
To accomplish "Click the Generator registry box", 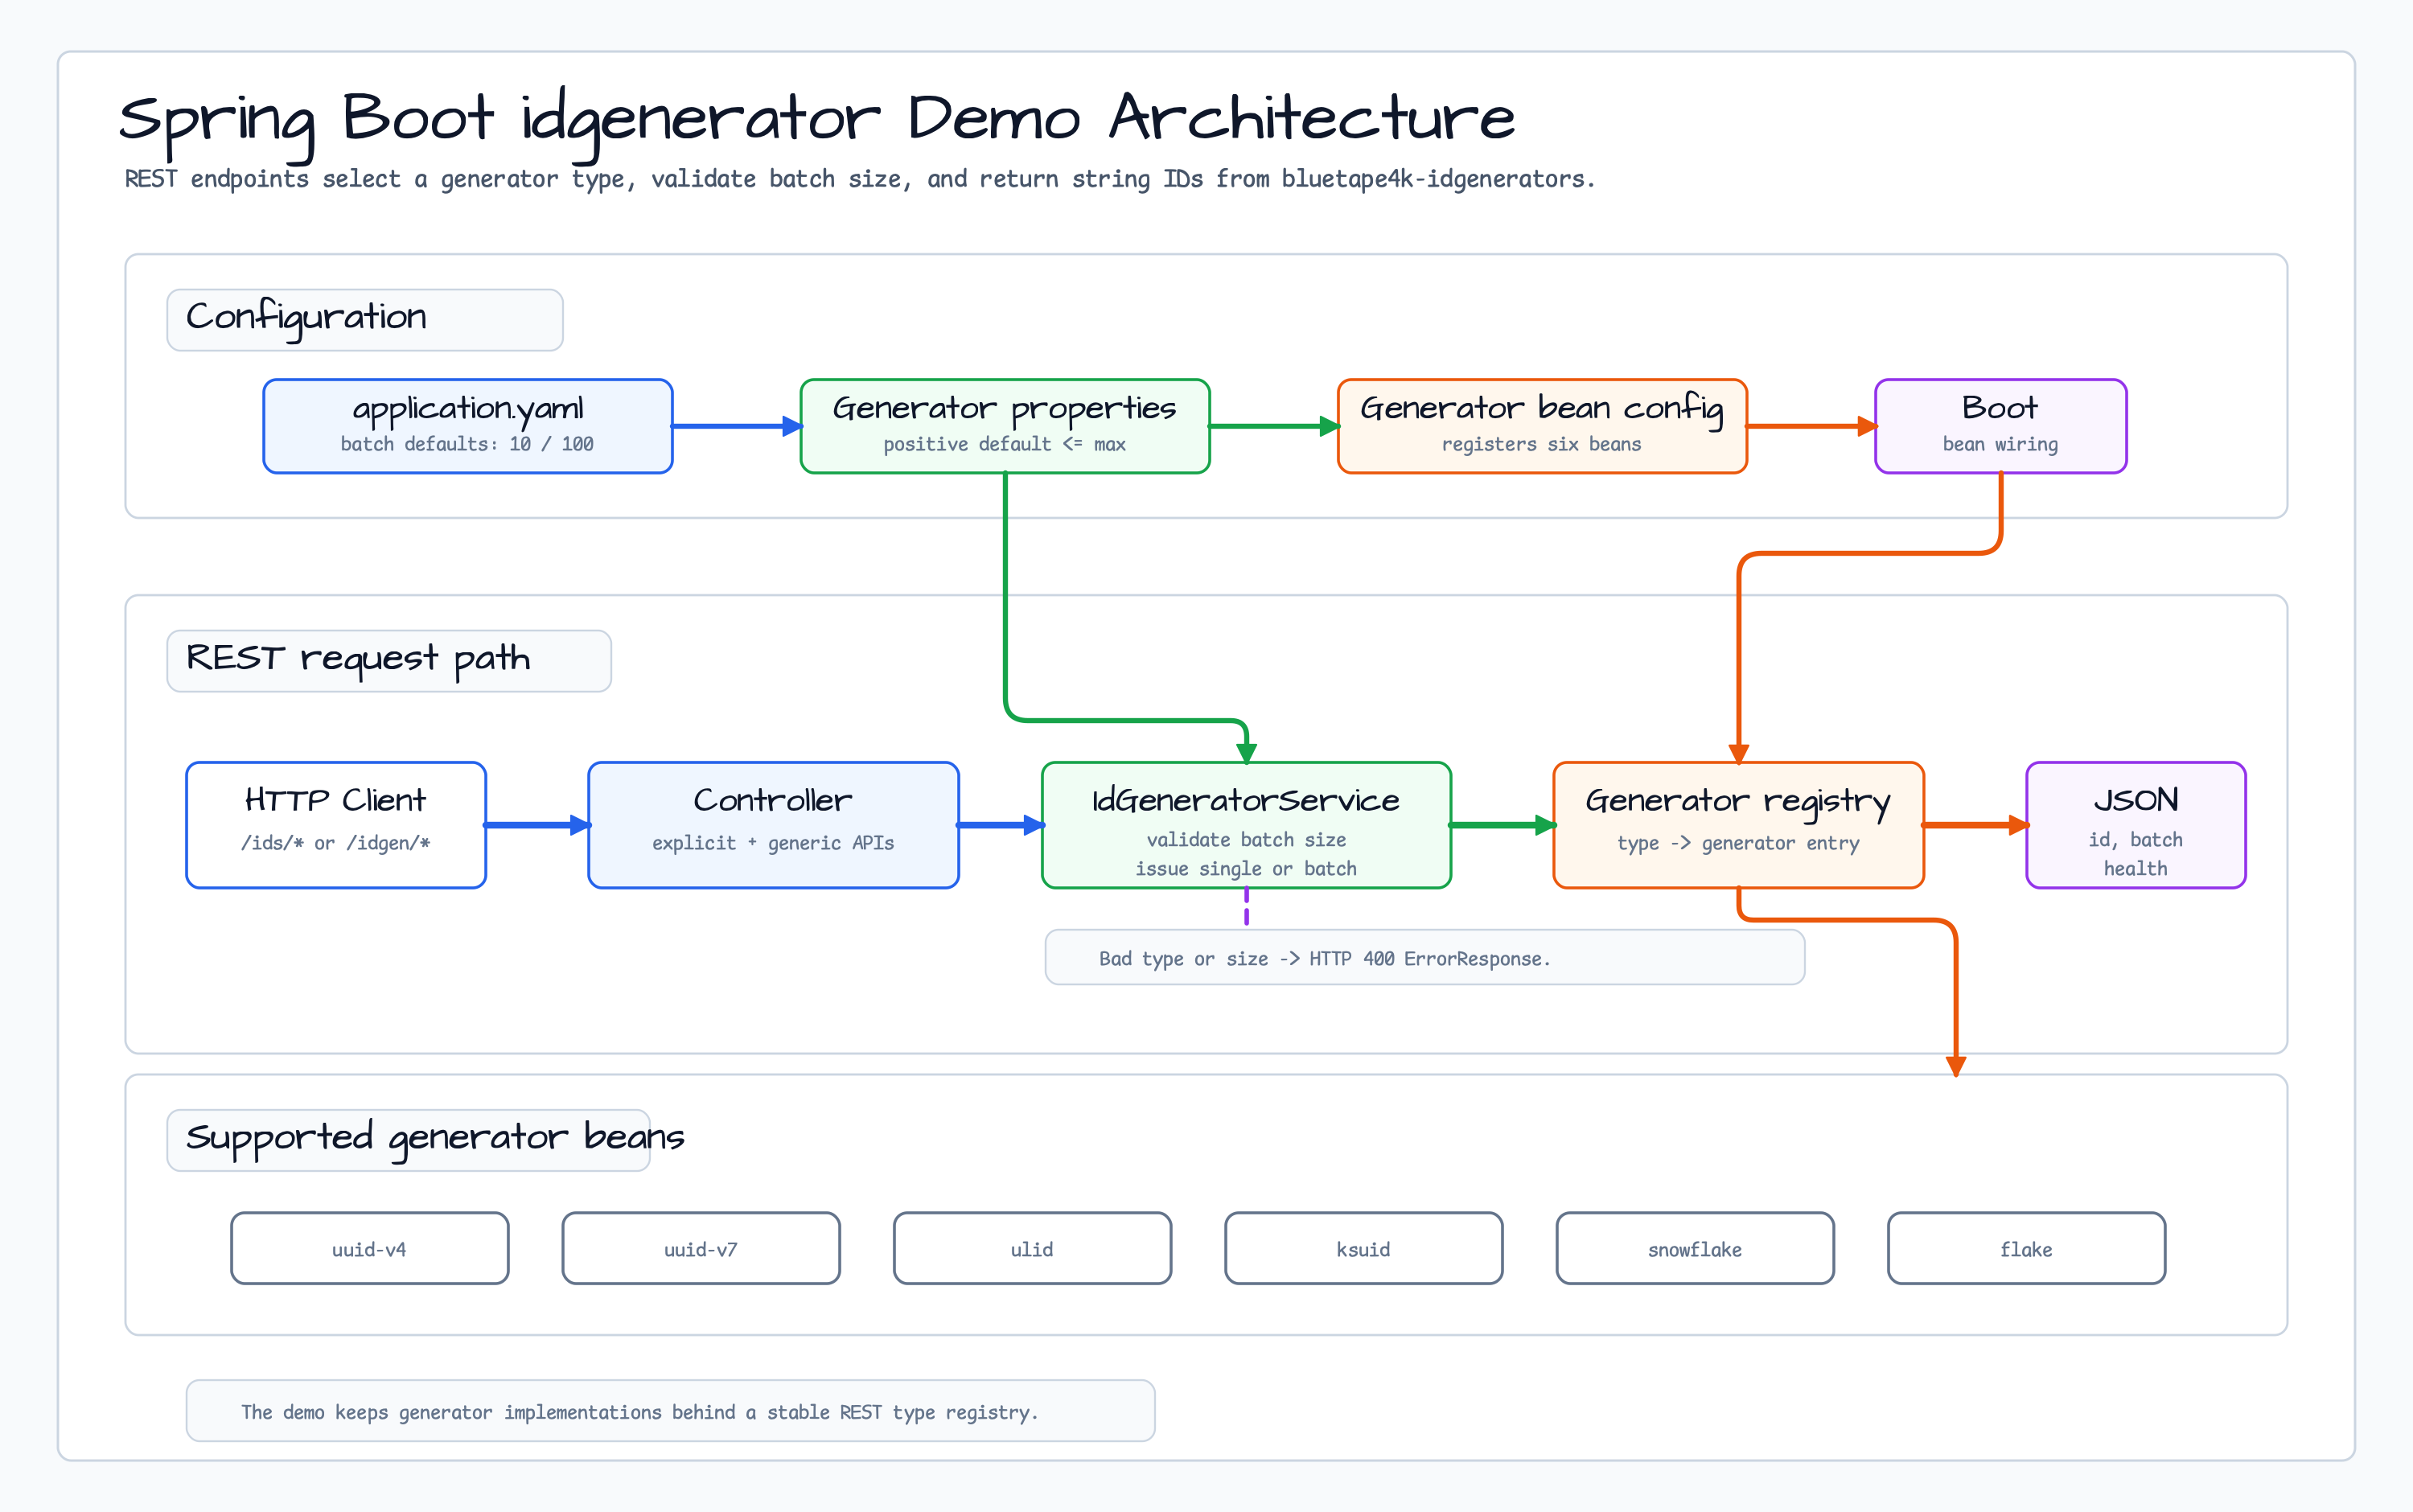I will pyautogui.click(x=1738, y=825).
